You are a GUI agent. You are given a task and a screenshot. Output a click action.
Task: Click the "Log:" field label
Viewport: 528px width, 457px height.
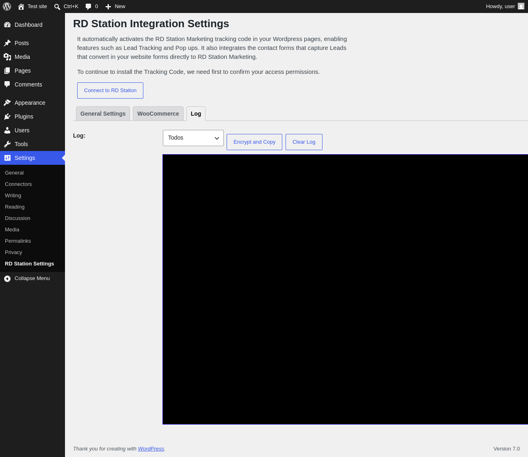tap(79, 136)
